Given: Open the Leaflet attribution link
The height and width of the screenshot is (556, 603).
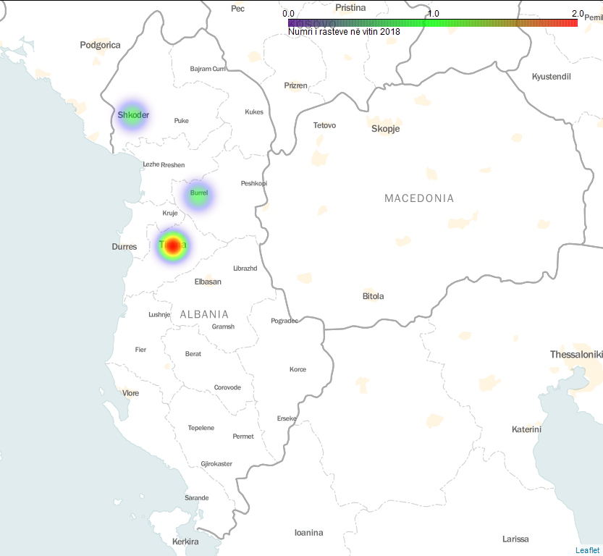Looking at the screenshot, I should click(x=587, y=550).
